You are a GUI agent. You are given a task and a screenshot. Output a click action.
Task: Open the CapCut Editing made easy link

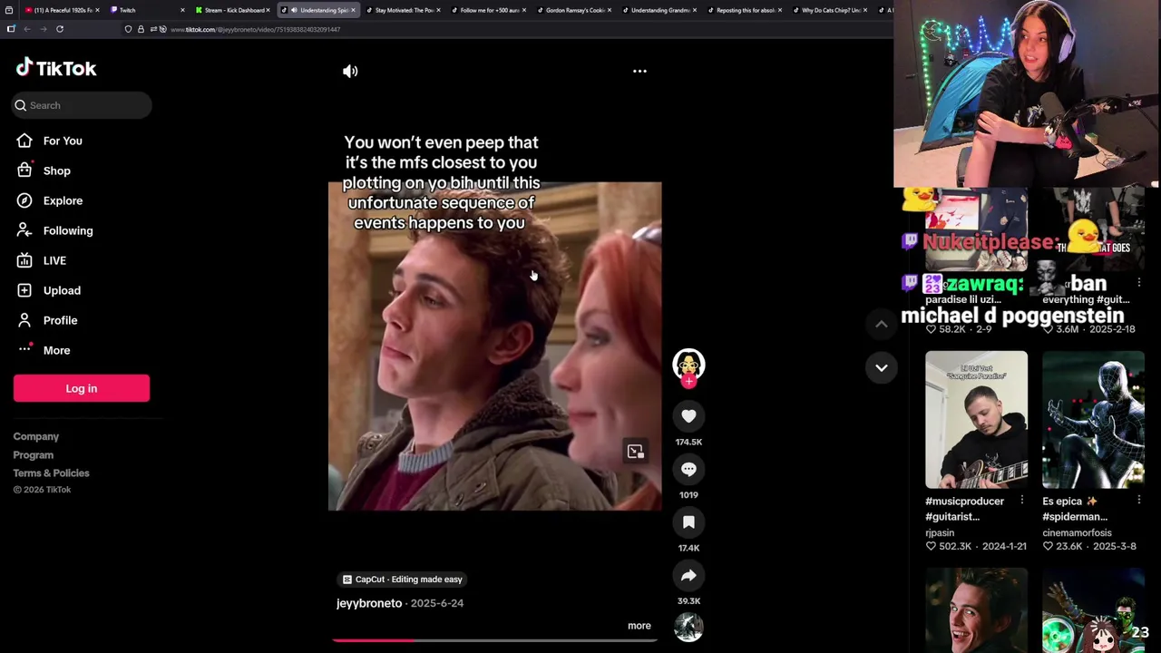click(x=403, y=579)
